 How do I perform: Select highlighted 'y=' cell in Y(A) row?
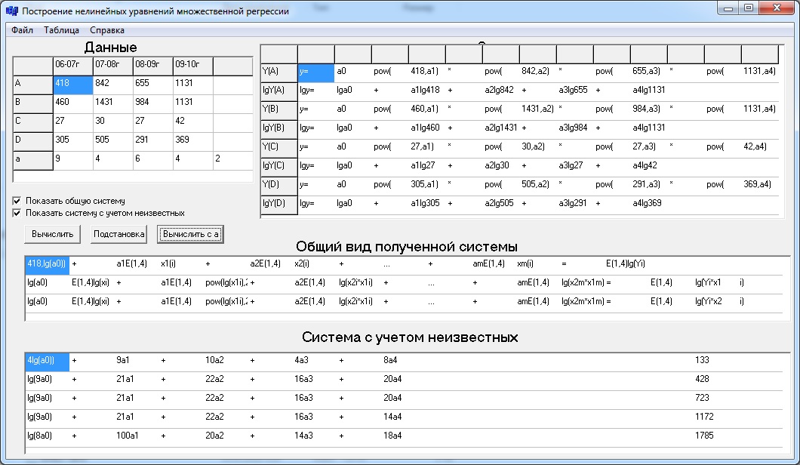pos(315,73)
